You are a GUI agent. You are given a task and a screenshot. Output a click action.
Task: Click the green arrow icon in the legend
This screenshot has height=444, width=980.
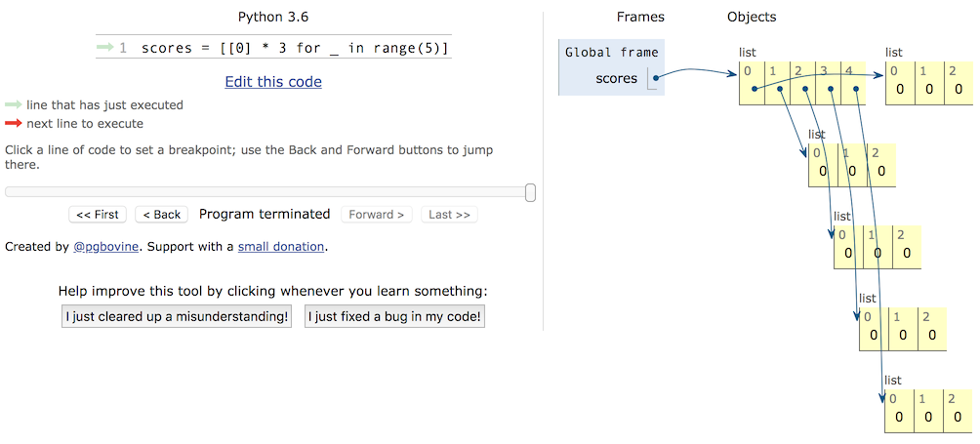14,104
